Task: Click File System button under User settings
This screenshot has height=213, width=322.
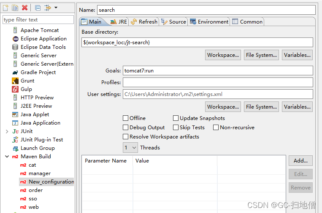Action: [261, 107]
